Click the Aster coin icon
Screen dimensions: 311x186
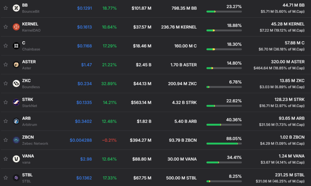pyautogui.click(x=16, y=65)
